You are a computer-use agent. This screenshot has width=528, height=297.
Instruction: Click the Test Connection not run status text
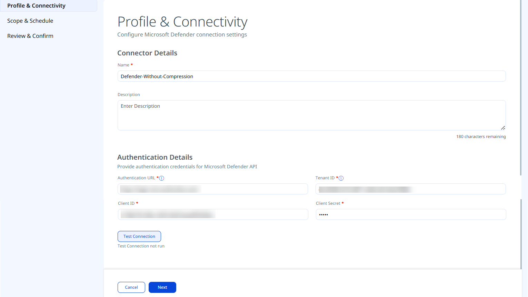click(141, 246)
